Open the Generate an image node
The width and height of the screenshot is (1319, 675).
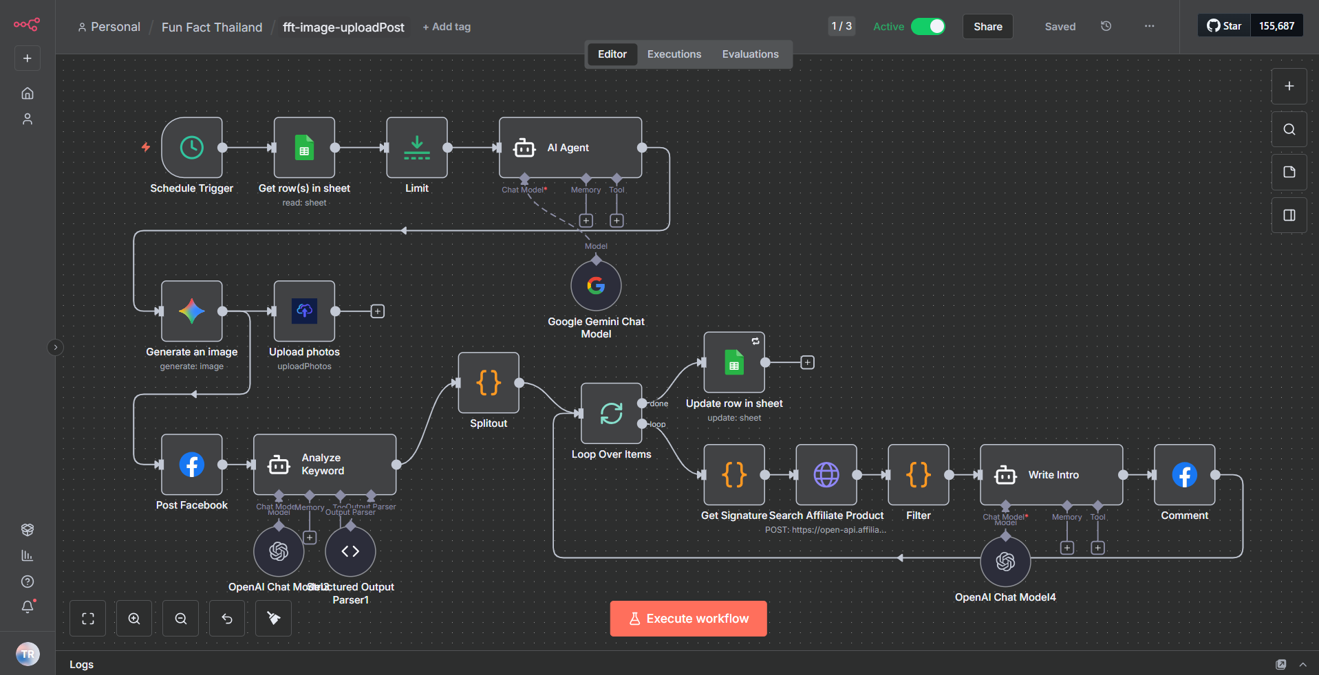[x=191, y=311]
